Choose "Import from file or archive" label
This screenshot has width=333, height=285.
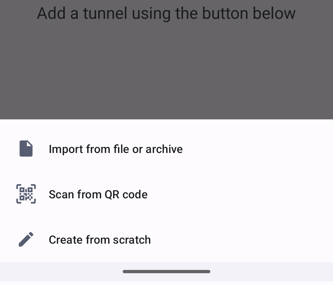click(116, 149)
